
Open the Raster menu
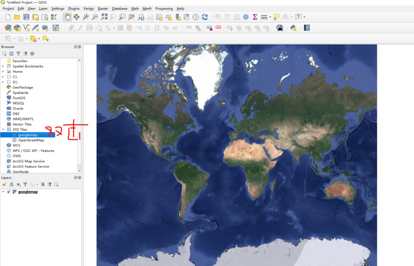click(103, 8)
